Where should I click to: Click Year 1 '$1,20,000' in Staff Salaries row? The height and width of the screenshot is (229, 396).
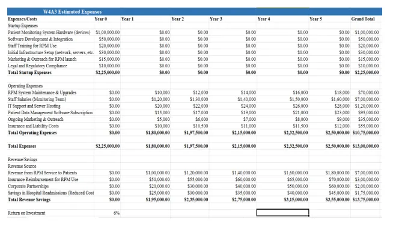pyautogui.click(x=160, y=99)
